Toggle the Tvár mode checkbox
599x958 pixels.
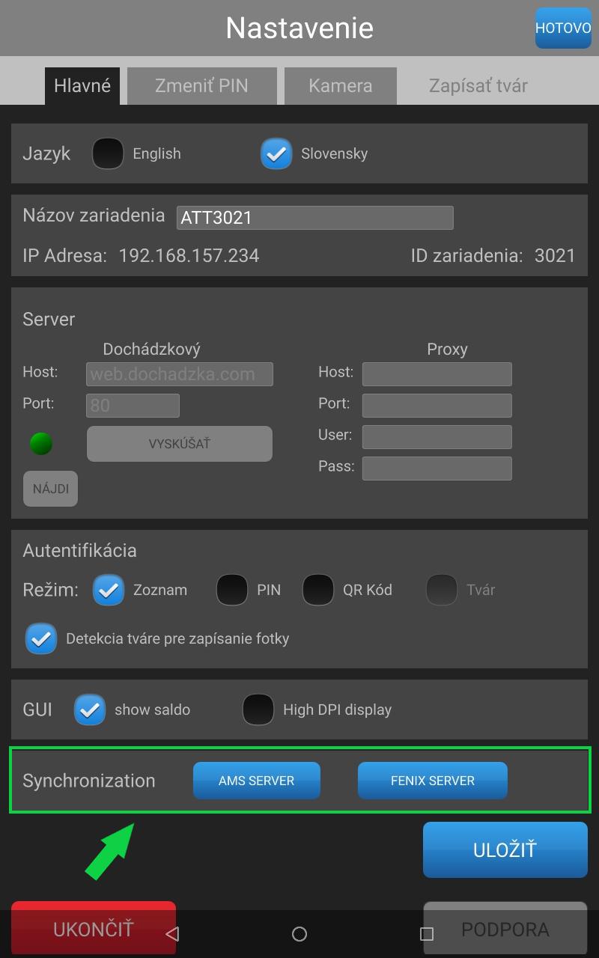pyautogui.click(x=442, y=590)
